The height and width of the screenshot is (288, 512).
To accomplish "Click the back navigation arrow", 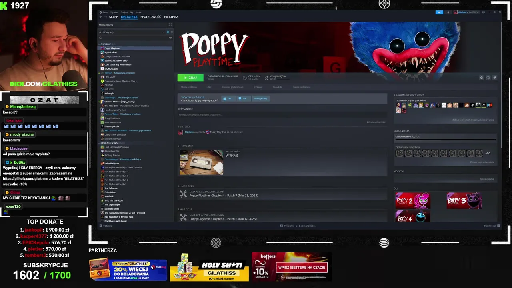I will click(x=100, y=17).
